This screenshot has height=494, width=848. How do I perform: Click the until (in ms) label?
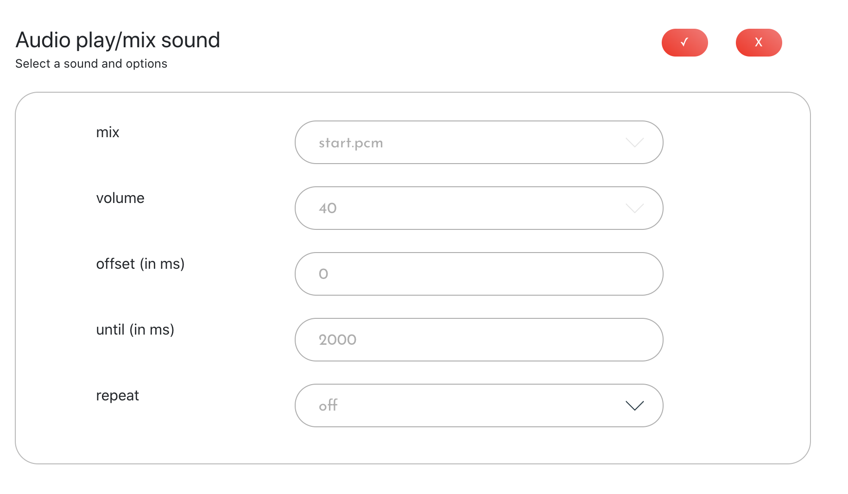(x=135, y=330)
